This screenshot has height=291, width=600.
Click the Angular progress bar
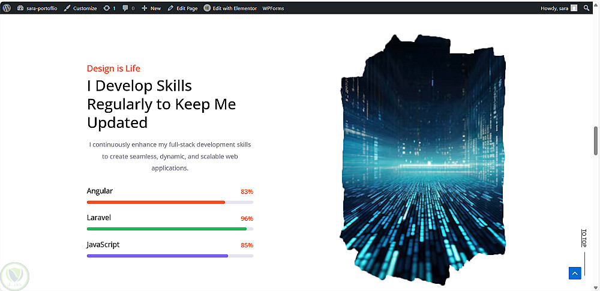pyautogui.click(x=170, y=202)
